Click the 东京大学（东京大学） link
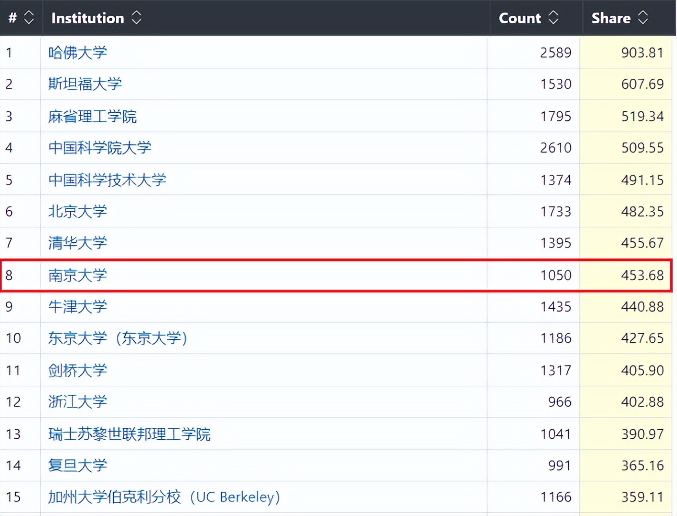677x516 pixels. (118, 338)
